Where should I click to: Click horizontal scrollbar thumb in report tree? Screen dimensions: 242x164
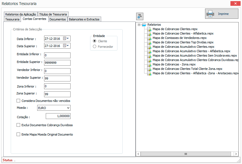(x=186, y=154)
